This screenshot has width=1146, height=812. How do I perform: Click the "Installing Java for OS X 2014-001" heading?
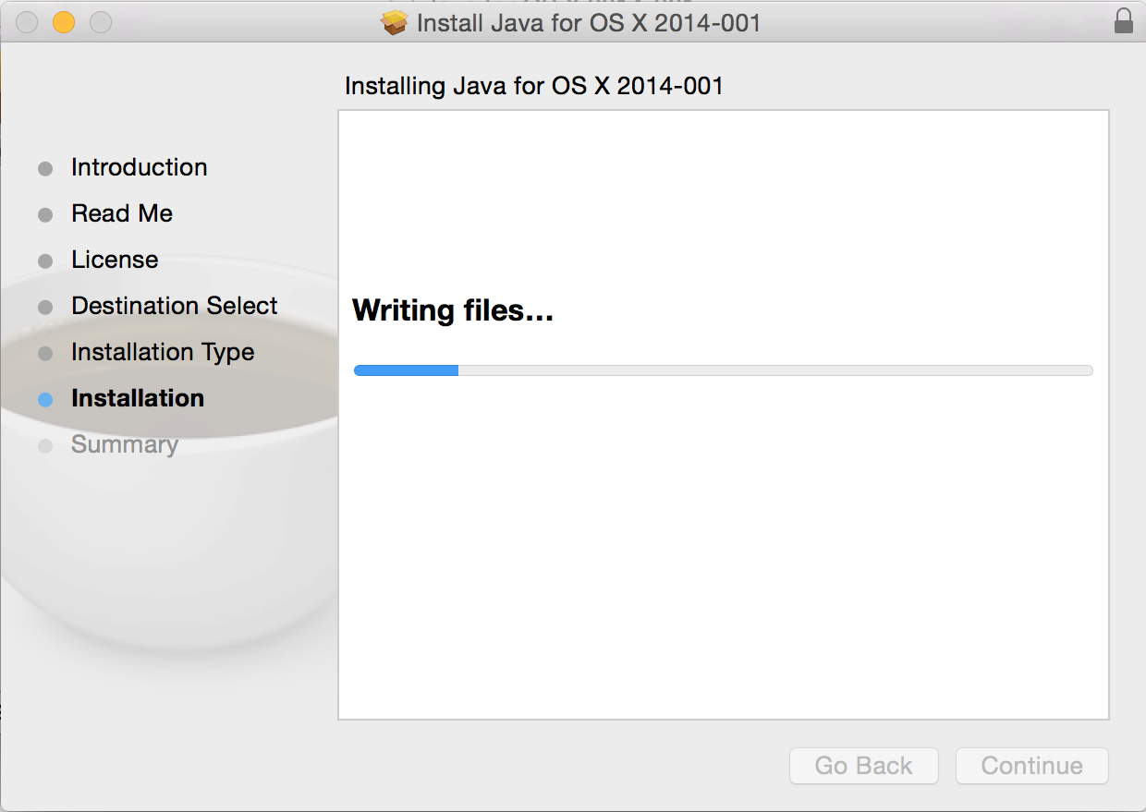pyautogui.click(x=533, y=86)
